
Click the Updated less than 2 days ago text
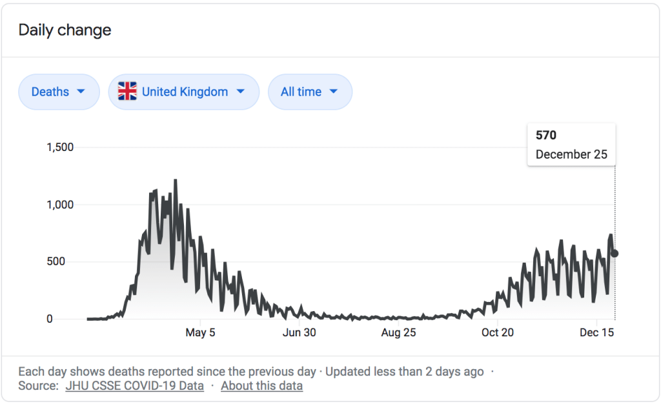tap(404, 372)
